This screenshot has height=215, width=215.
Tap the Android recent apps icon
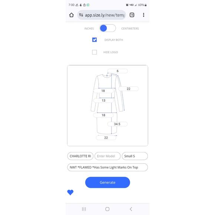(x=84, y=209)
